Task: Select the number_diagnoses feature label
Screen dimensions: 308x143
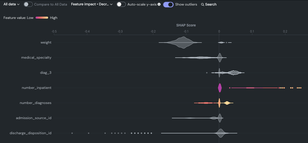Action: [36, 103]
